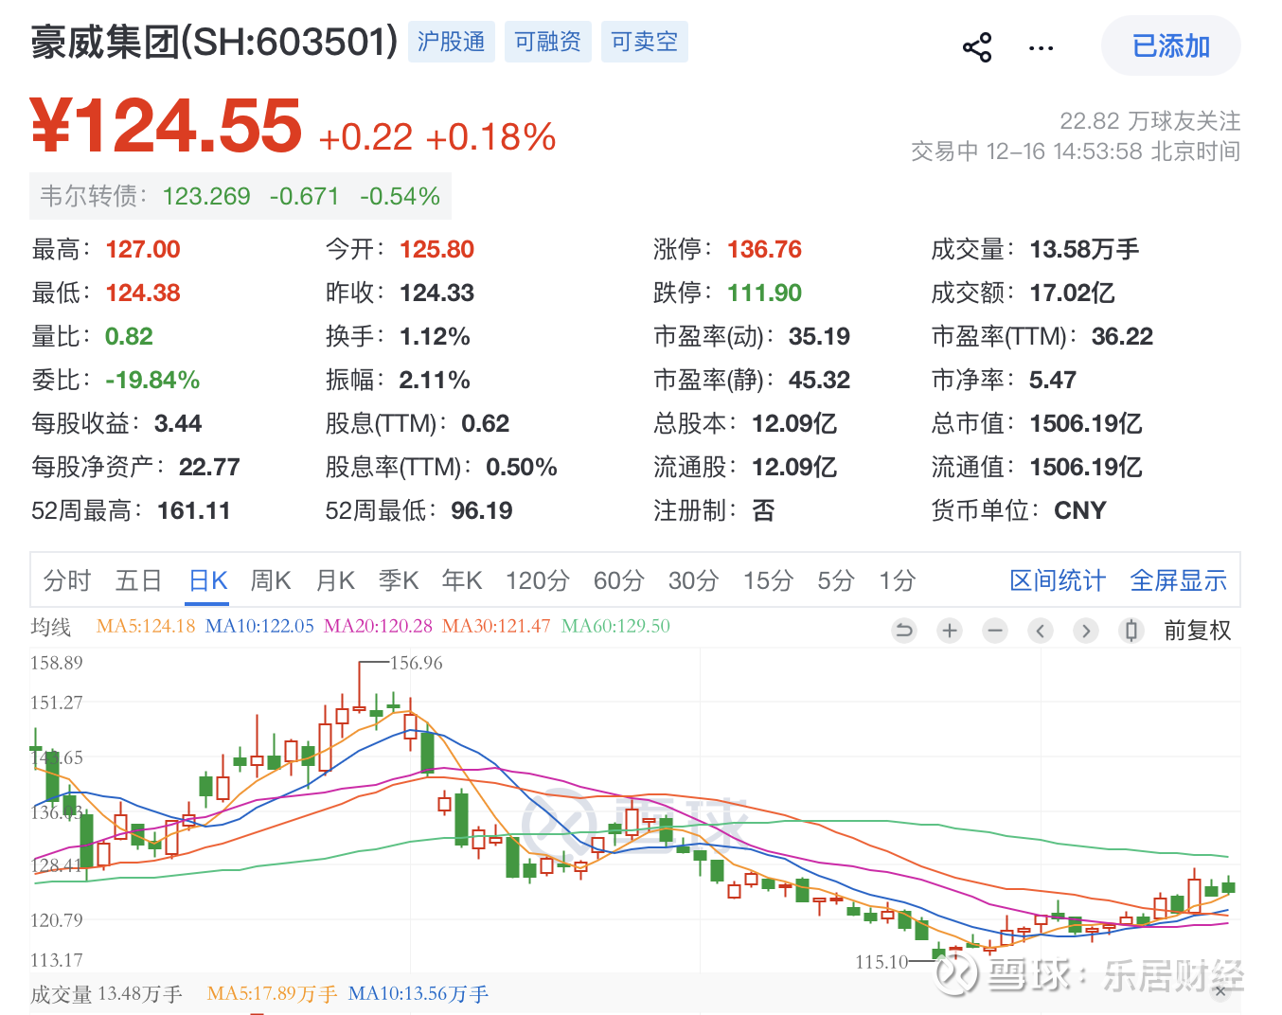The height and width of the screenshot is (1015, 1282).
Task: Switch to the 1分 chart tab
Action: pyautogui.click(x=897, y=580)
